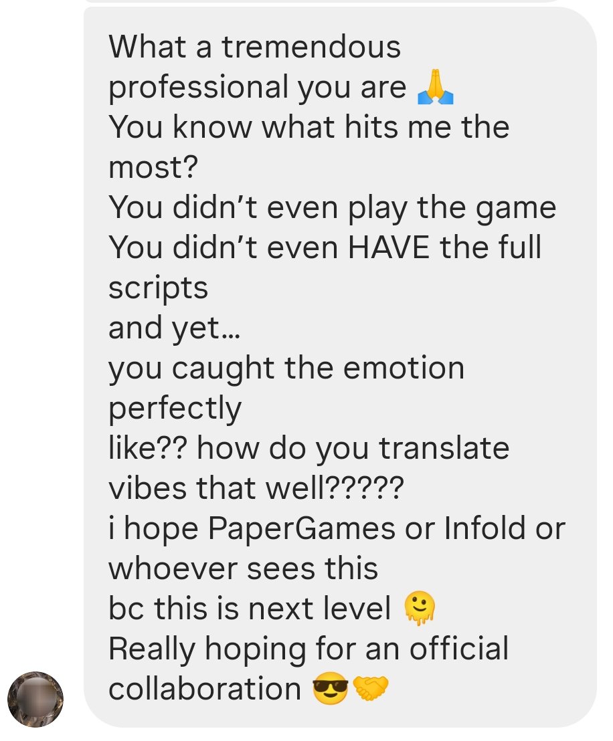Screen dimensions: 613x741
Task: Click the word "PaperGames" in the message
Action: point(301,528)
